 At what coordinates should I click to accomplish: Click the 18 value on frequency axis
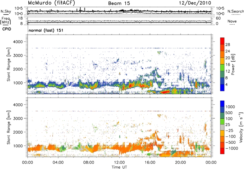click(x=20, y=18)
